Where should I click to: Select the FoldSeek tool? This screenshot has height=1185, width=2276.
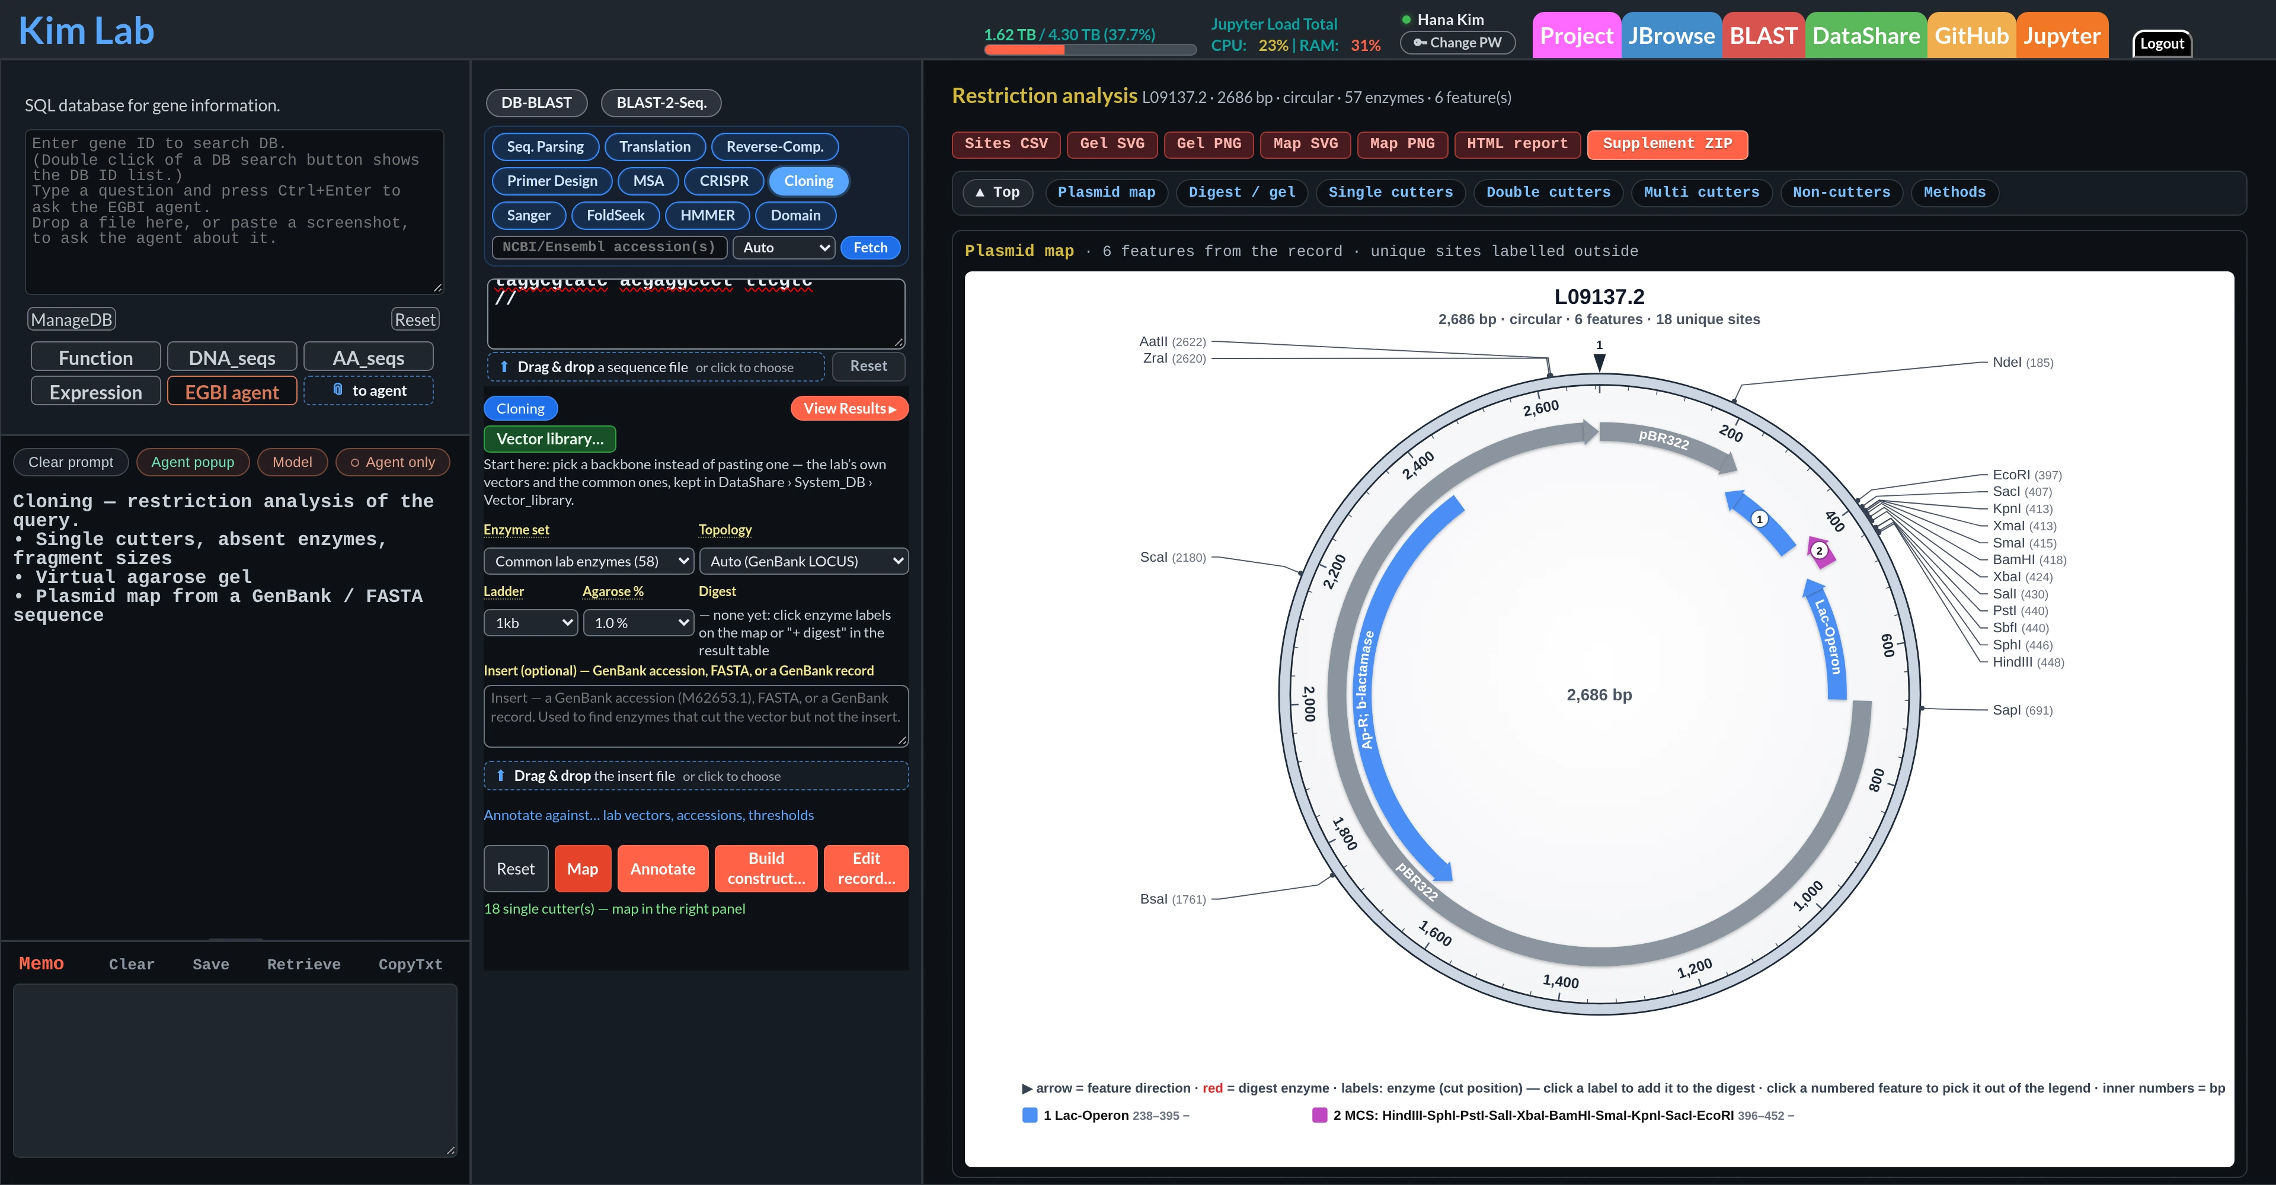tap(615, 216)
